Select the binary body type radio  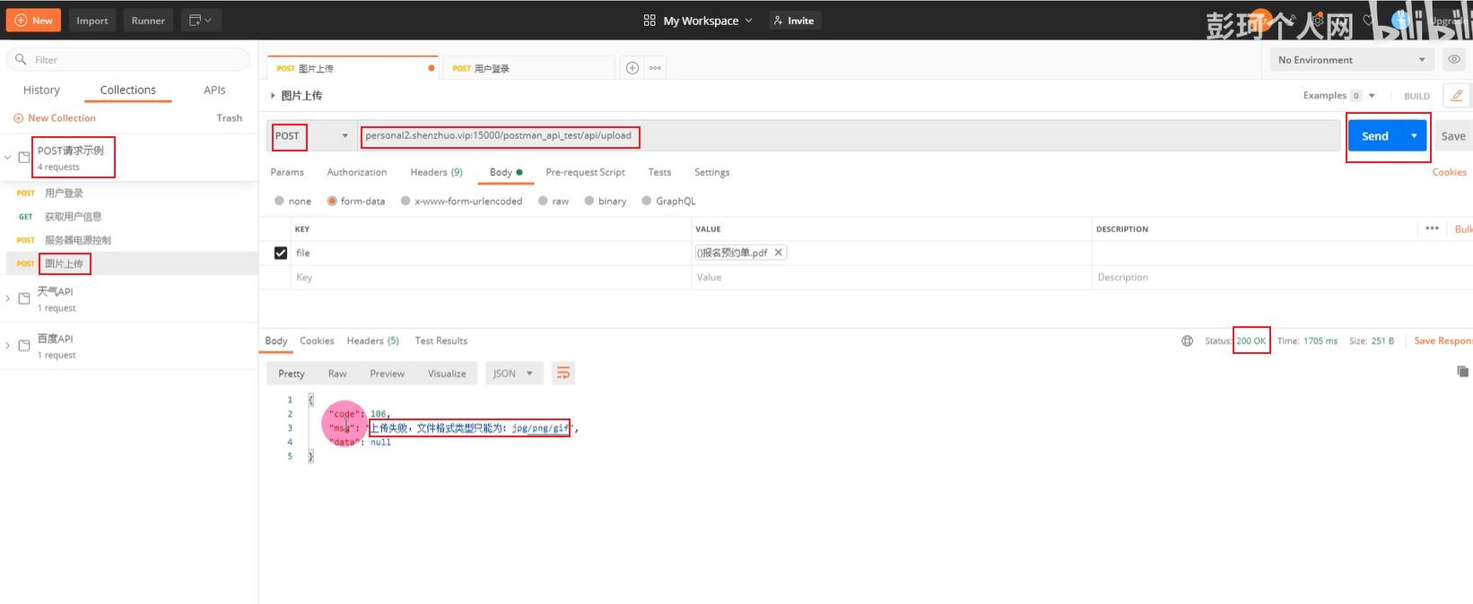point(589,202)
